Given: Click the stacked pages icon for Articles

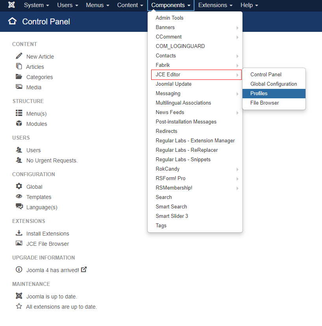Looking at the screenshot, I should [x=19, y=66].
